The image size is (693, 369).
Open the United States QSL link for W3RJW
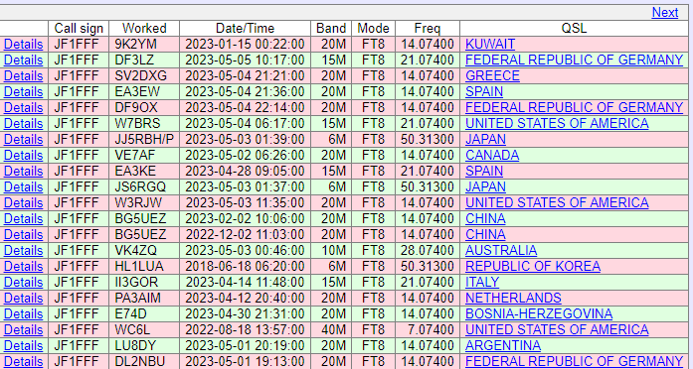point(557,202)
